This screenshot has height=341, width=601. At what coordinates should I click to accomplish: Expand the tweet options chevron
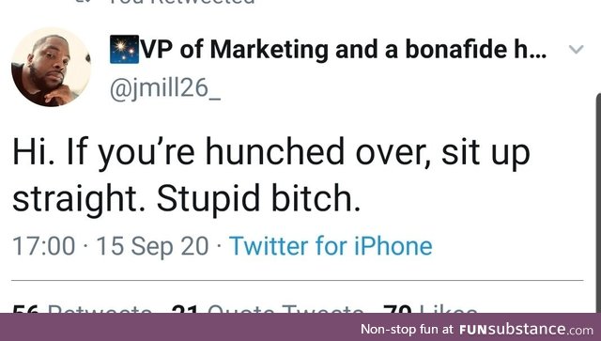576,49
